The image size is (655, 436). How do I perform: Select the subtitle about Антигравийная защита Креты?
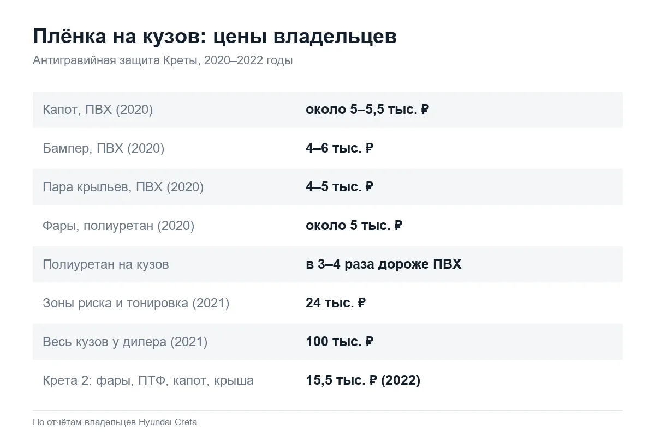163,60
